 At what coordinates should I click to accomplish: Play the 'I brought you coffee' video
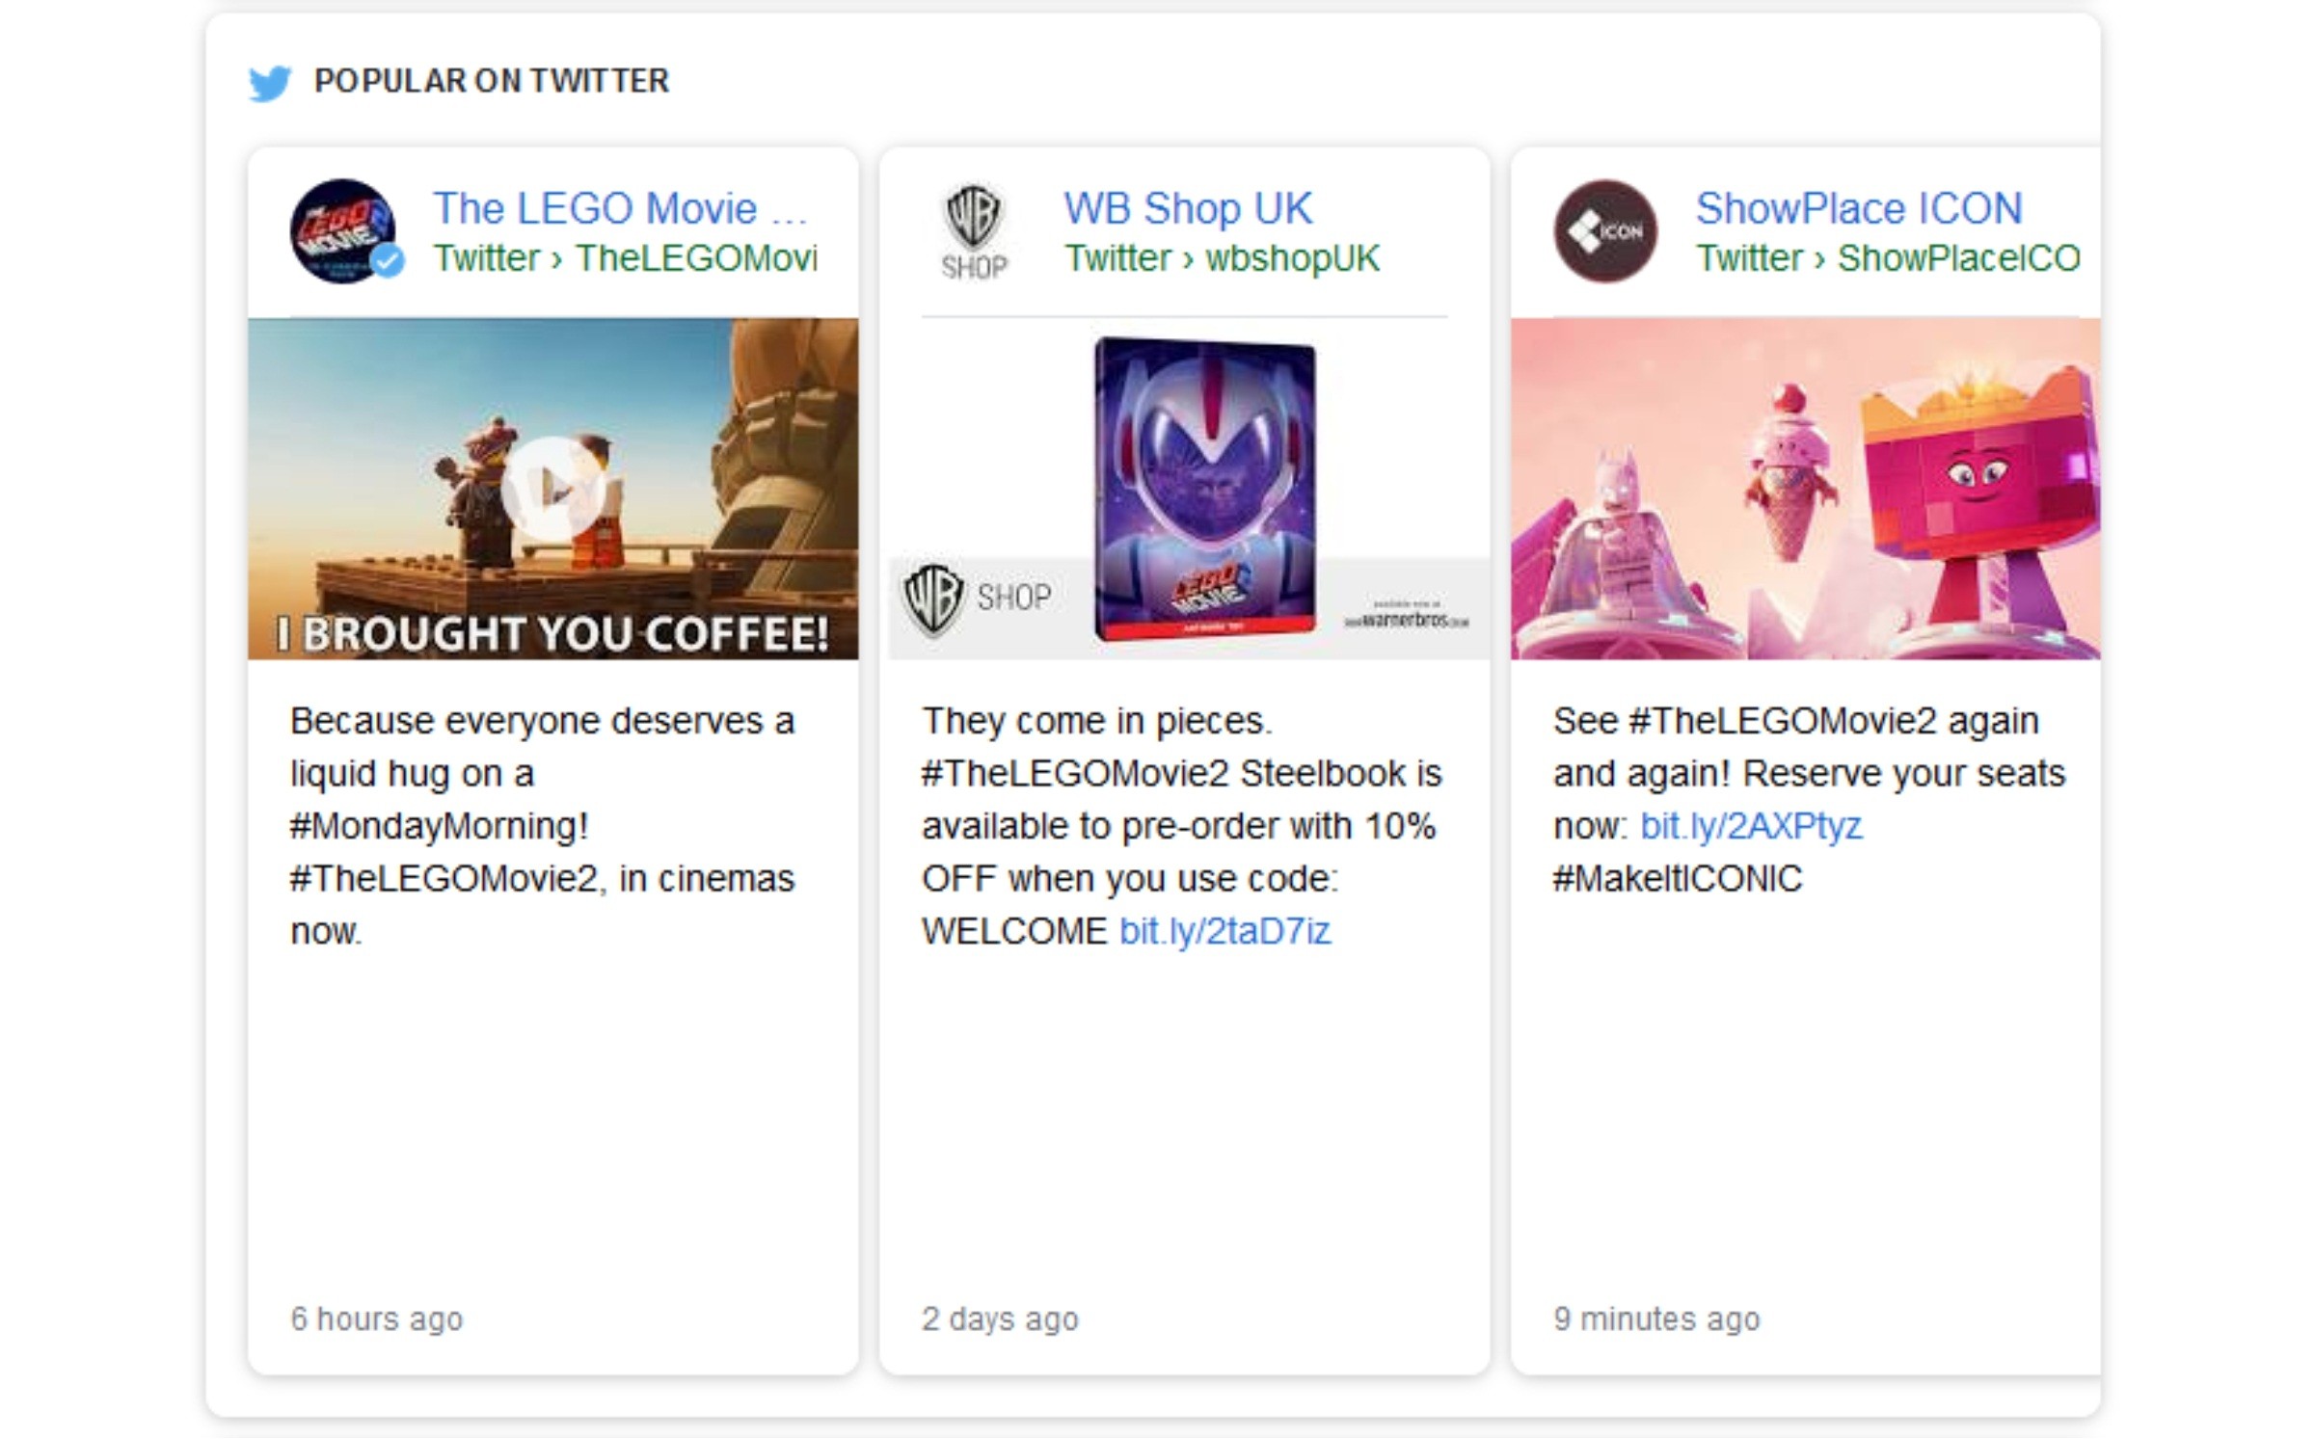pos(553,489)
